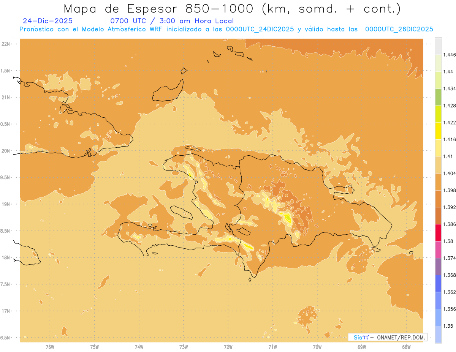456x352 pixels.
Task: Pick the red colorbar segment between 1.38 and 1.386
Action: click(438, 232)
